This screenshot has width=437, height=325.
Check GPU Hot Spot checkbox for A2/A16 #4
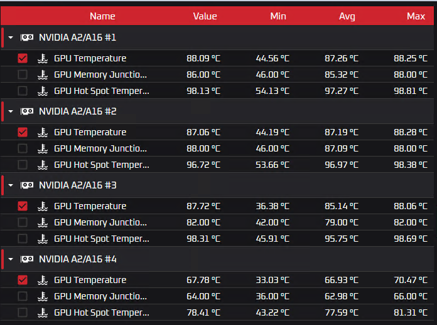pyautogui.click(x=23, y=312)
